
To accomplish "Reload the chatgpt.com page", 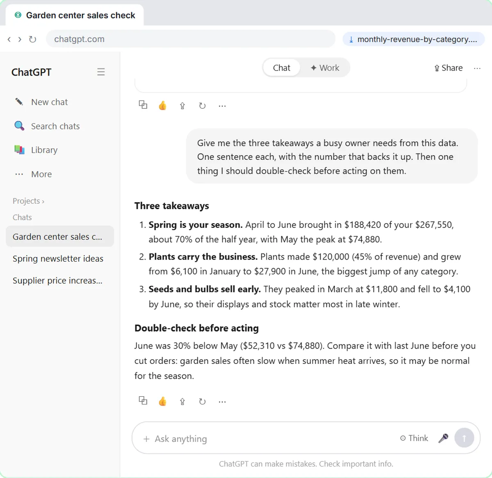I will (32, 39).
